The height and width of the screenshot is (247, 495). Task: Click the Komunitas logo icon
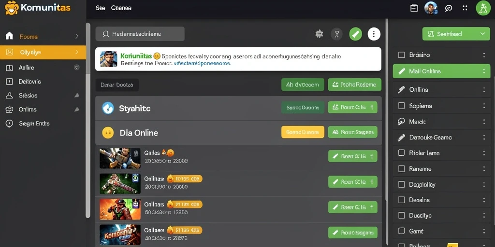[x=12, y=8]
